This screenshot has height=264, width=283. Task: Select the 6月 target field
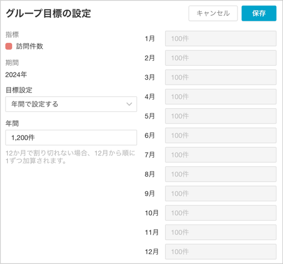pyautogui.click(x=220, y=136)
